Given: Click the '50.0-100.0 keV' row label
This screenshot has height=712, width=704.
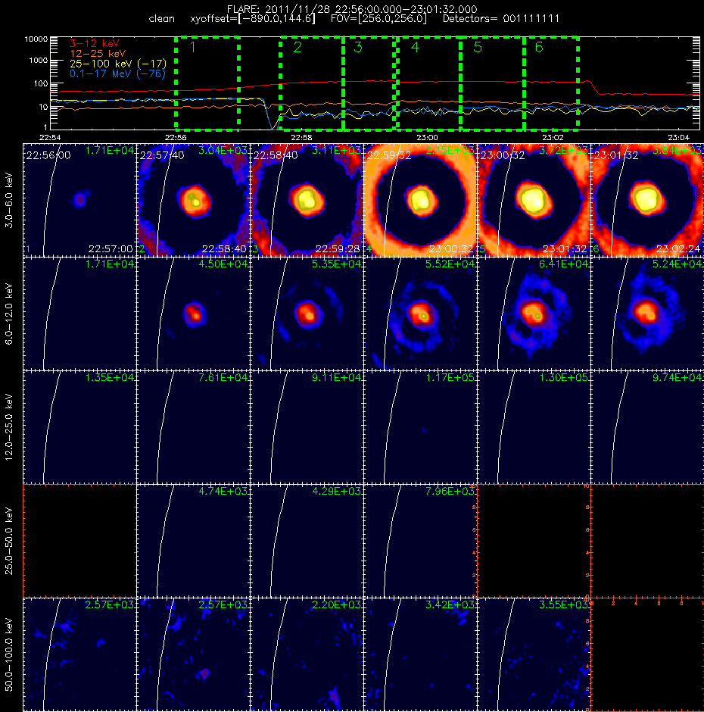Looking at the screenshot, I should click(9, 654).
